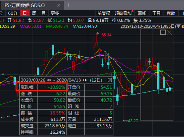Expand date range dropdown triangle
This screenshot has height=137, width=184.
[179, 26]
